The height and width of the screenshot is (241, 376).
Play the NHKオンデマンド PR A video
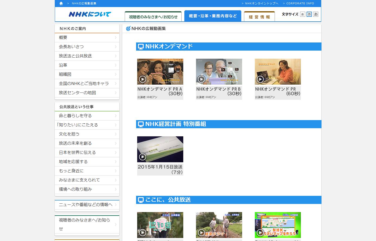pyautogui.click(x=160, y=72)
